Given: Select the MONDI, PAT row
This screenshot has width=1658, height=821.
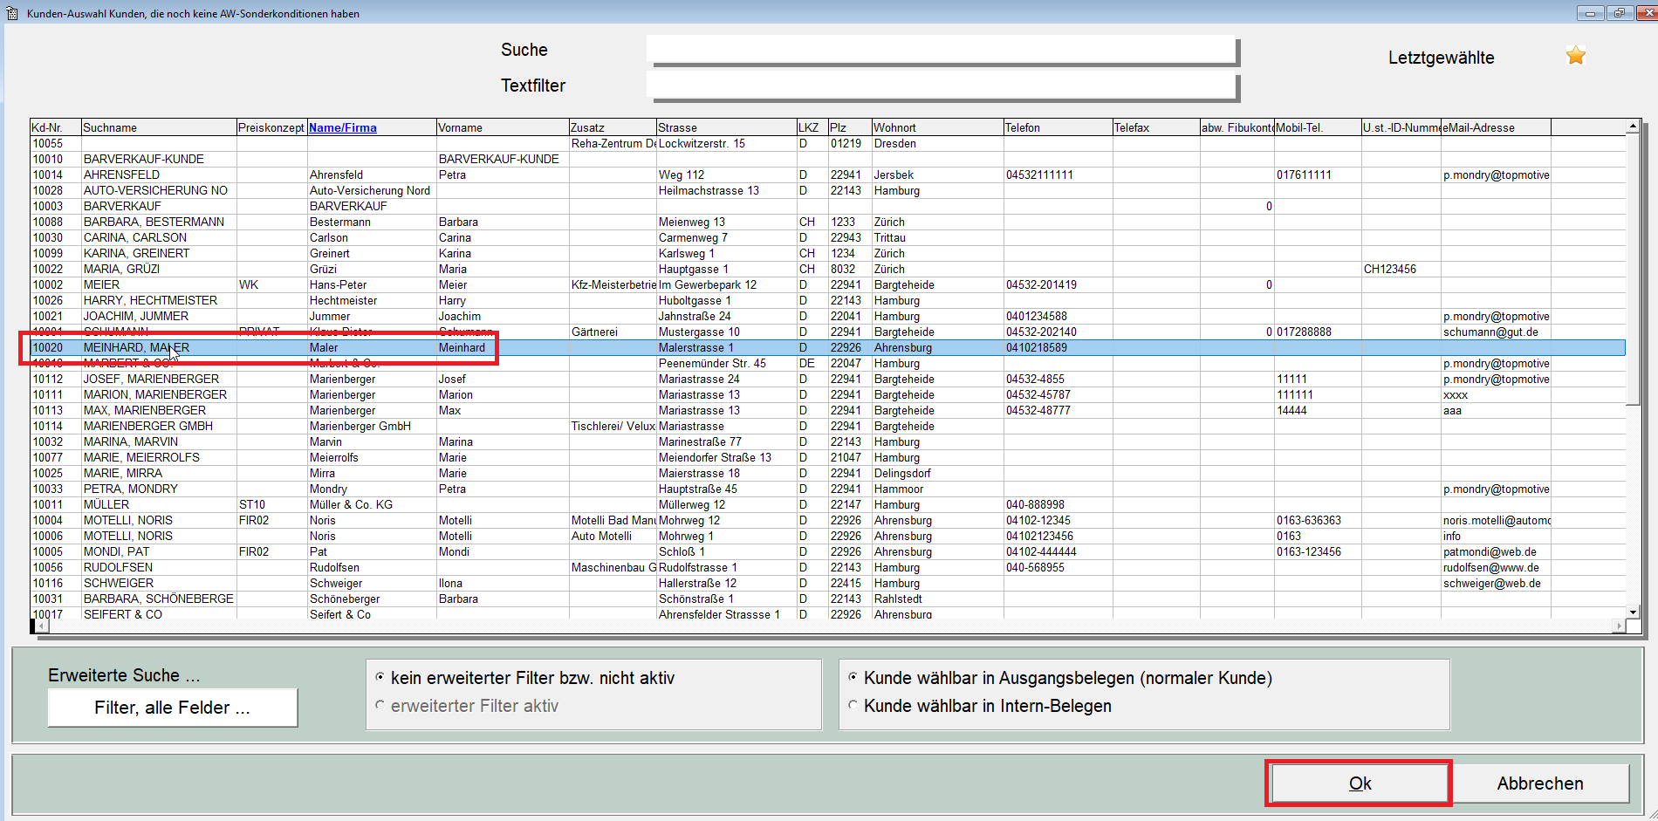Looking at the screenshot, I should (x=827, y=551).
